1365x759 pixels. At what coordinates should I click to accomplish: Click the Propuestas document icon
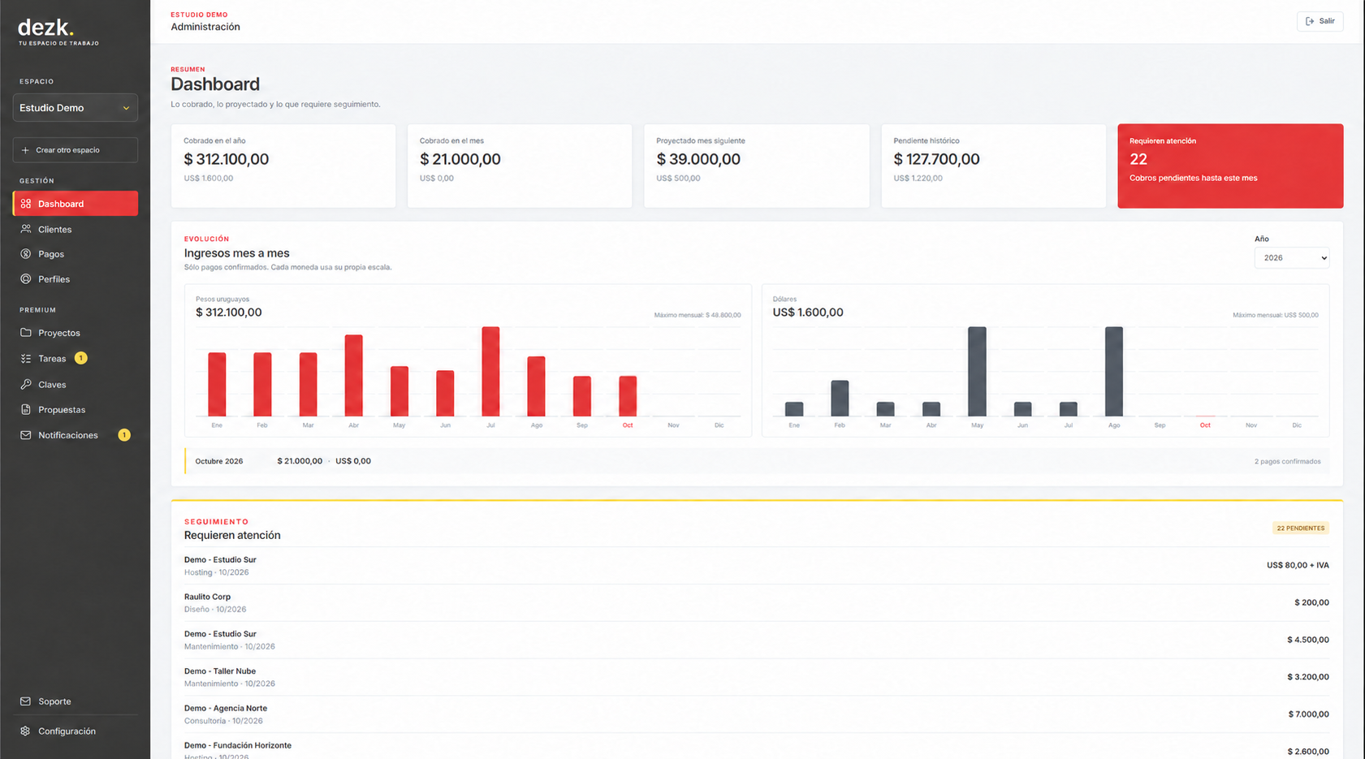[x=26, y=409]
